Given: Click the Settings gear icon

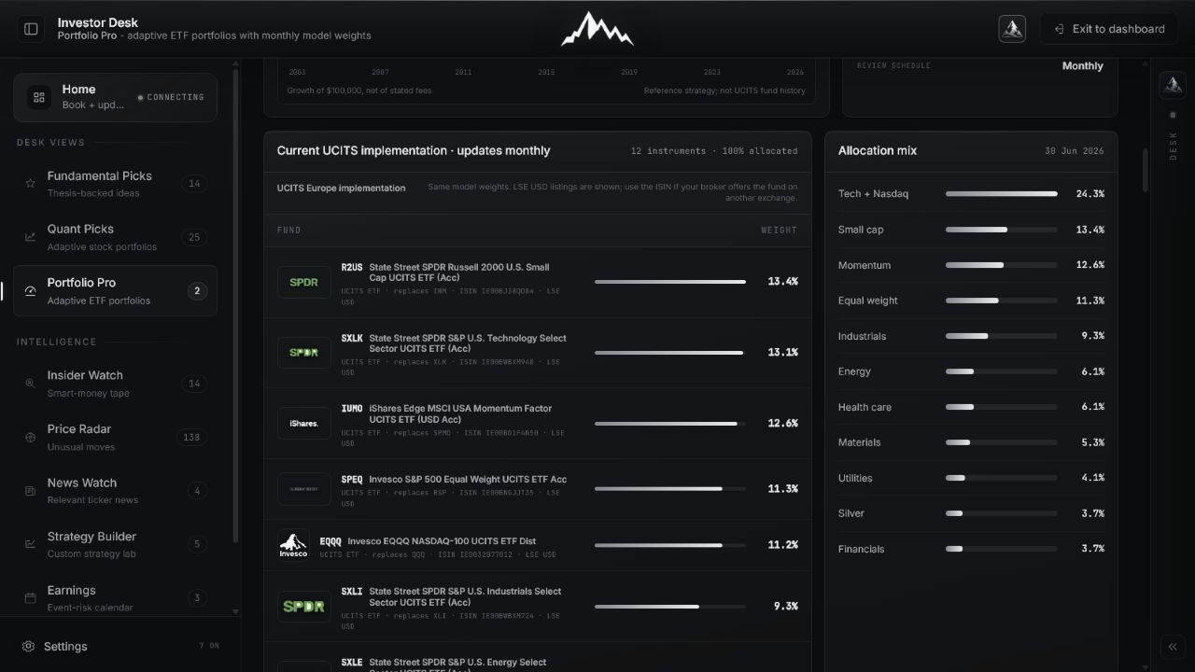Looking at the screenshot, I should tap(28, 647).
